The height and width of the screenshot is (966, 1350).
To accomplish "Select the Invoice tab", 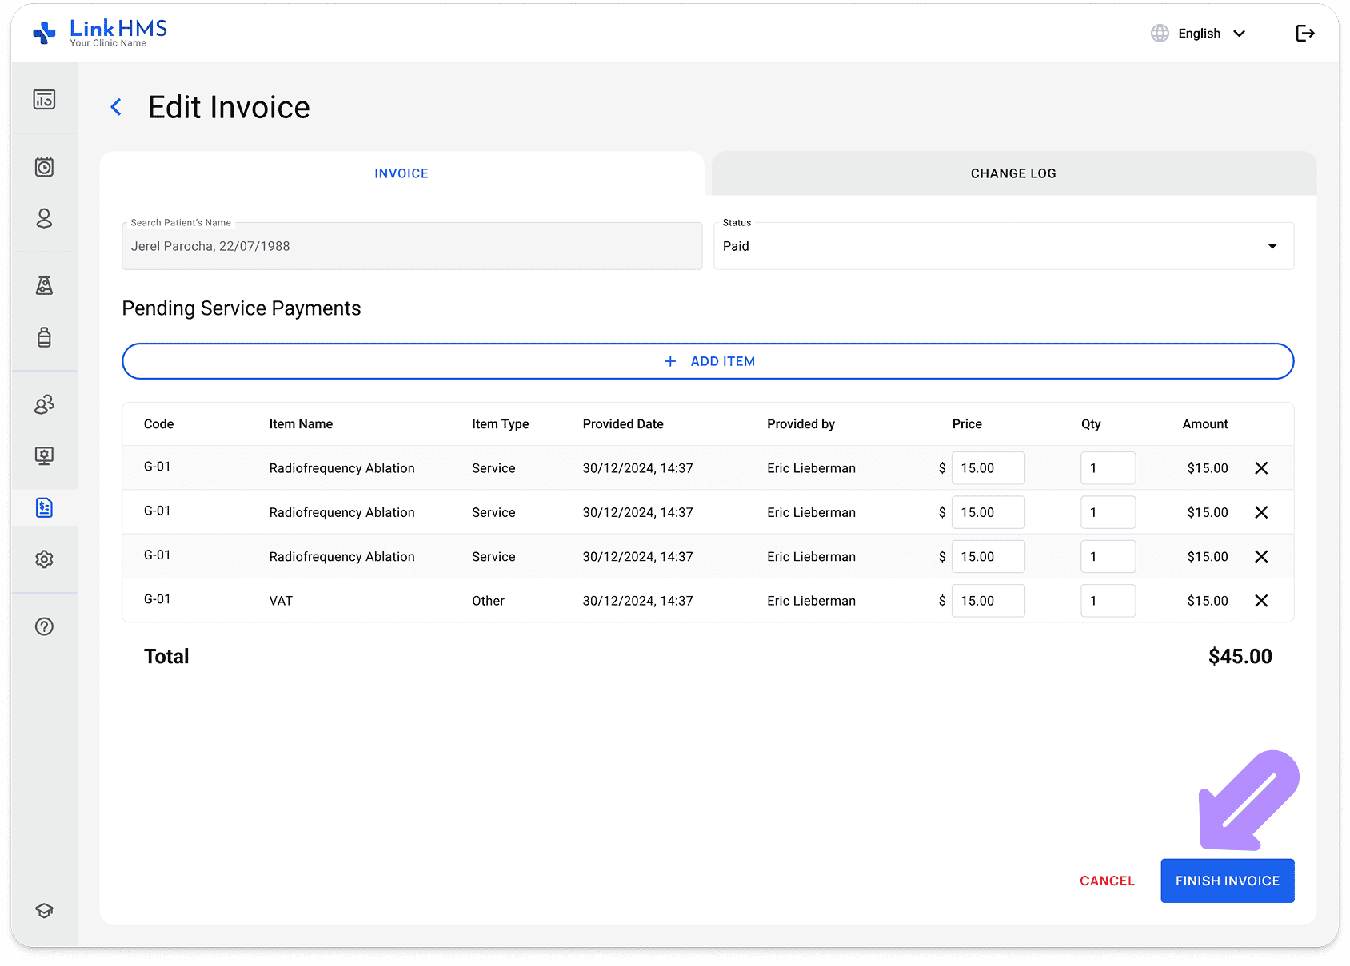I will click(x=401, y=173).
